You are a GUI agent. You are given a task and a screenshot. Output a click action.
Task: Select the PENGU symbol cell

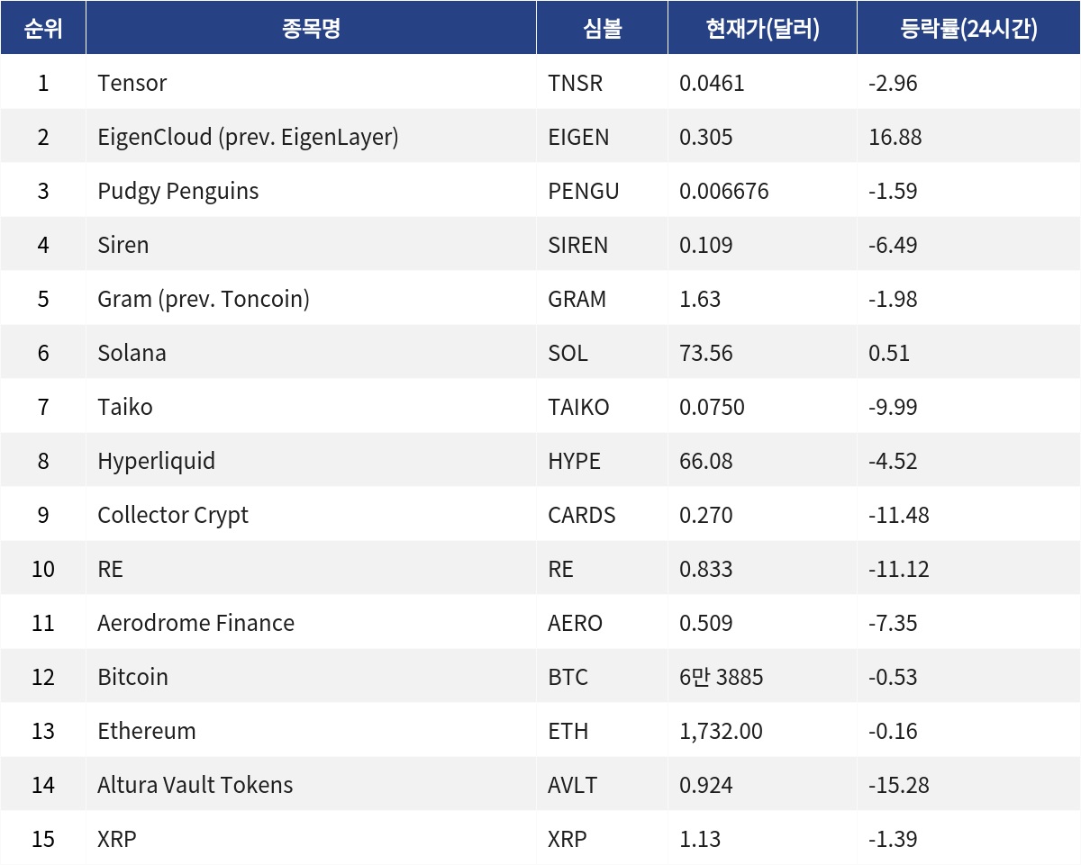[x=602, y=191]
